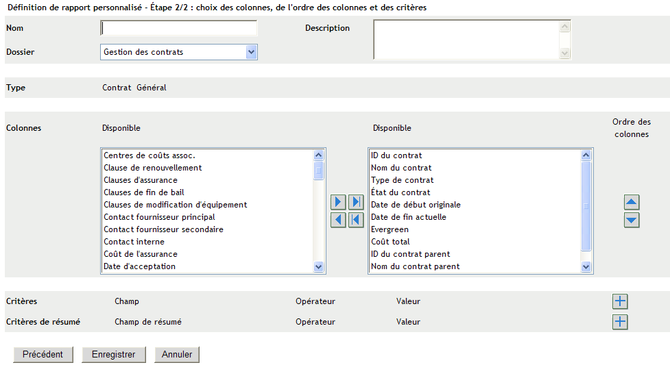670x365 pixels.
Task: Select 'ID du contrat parent' item
Action: 475,255
